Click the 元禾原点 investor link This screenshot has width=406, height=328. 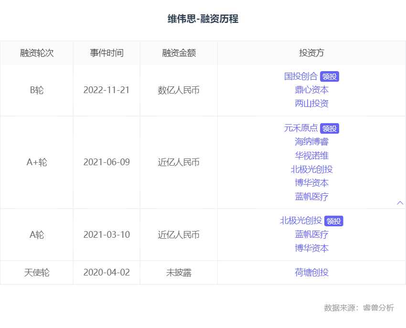(x=301, y=128)
